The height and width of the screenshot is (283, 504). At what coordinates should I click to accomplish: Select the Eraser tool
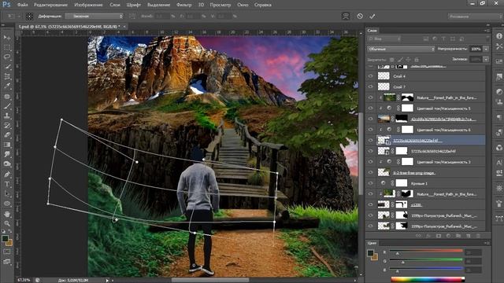click(7, 135)
